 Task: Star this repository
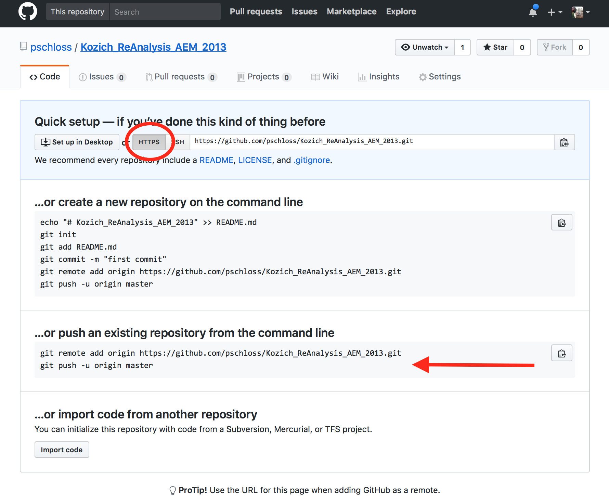pos(495,47)
